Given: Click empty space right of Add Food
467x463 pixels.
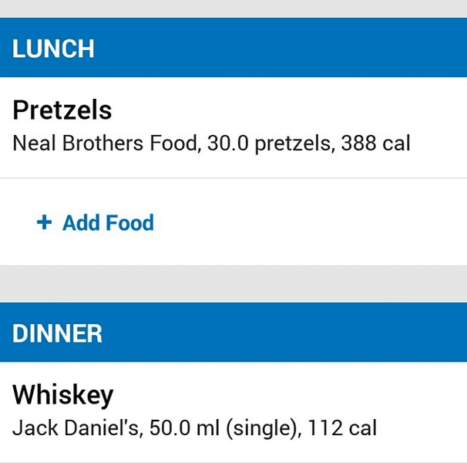Looking at the screenshot, I should (x=324, y=223).
